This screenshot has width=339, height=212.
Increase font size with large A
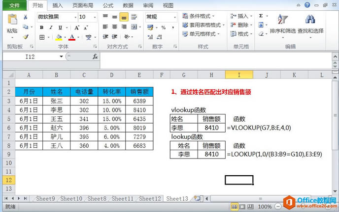(77, 27)
